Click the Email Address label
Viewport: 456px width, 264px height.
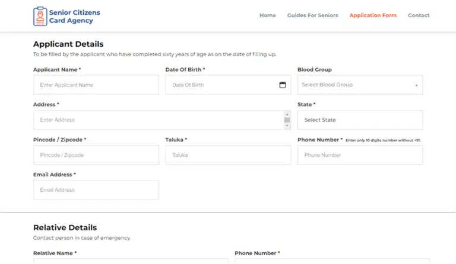pyautogui.click(x=55, y=175)
